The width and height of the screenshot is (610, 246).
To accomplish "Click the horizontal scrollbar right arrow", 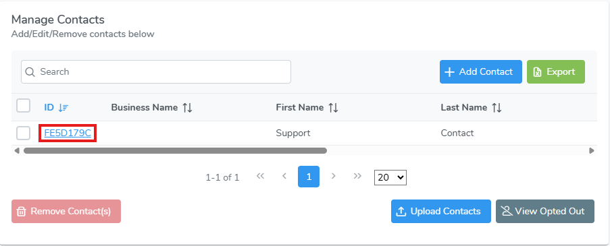I will click(592, 150).
